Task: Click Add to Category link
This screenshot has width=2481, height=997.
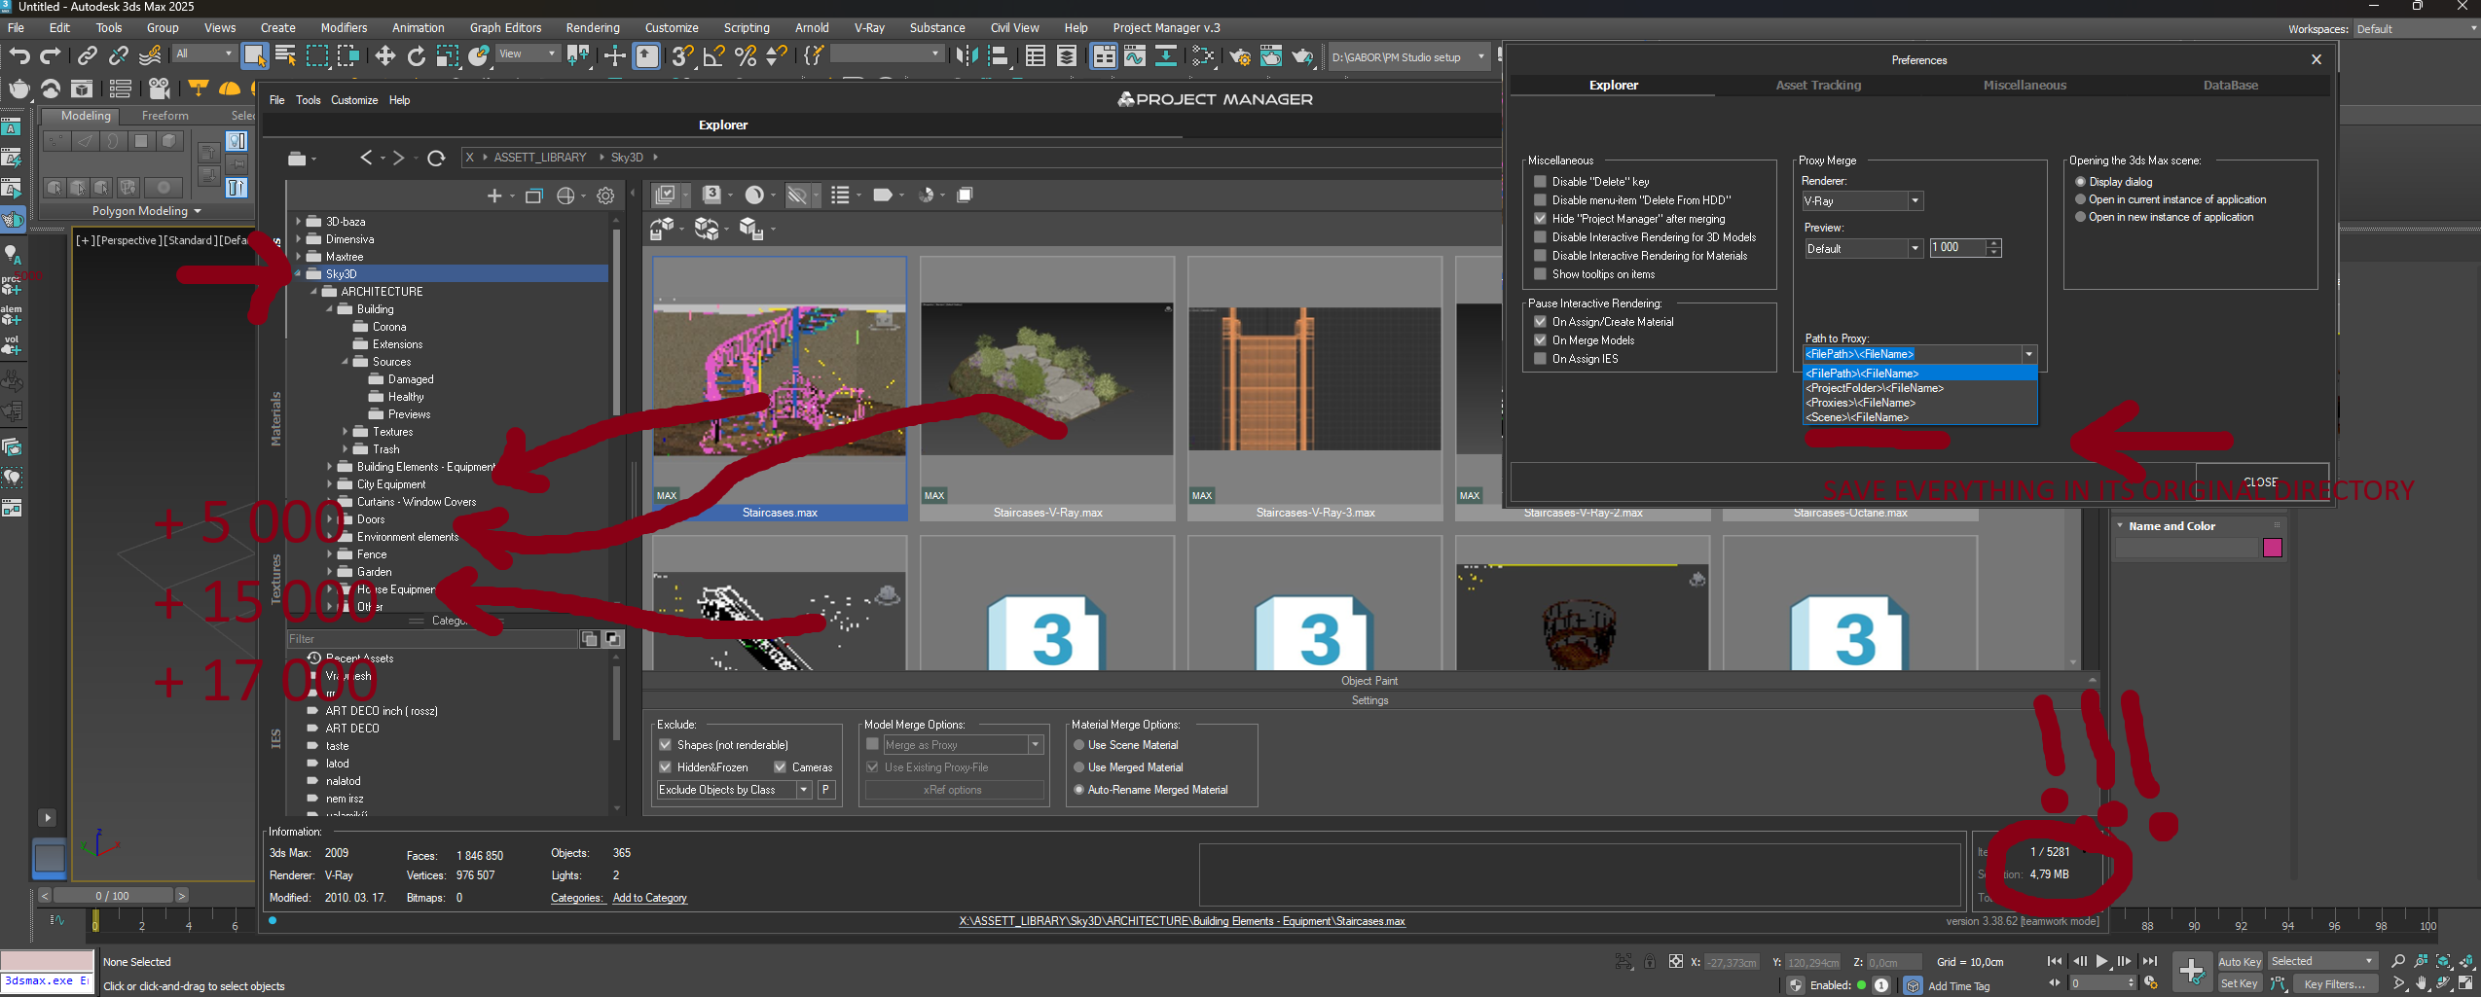Action: click(649, 898)
